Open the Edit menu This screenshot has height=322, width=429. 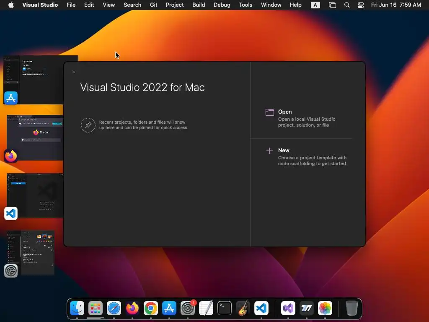(89, 5)
